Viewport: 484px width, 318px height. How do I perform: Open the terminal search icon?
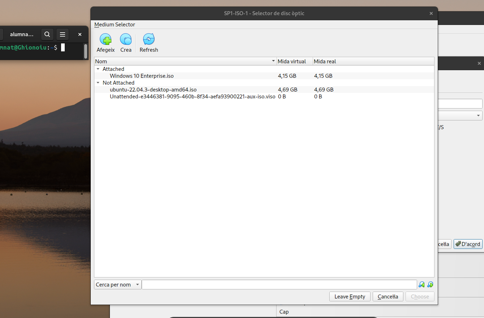pyautogui.click(x=47, y=34)
